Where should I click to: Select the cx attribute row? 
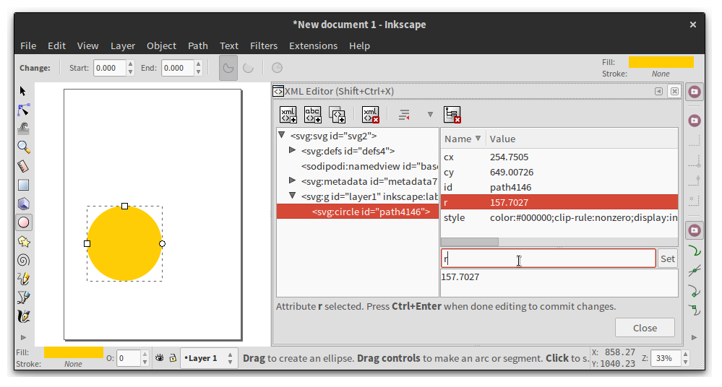click(559, 157)
